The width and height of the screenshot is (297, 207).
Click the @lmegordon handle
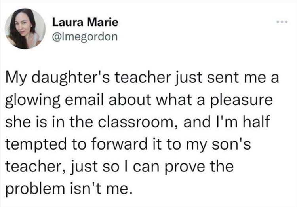point(85,37)
